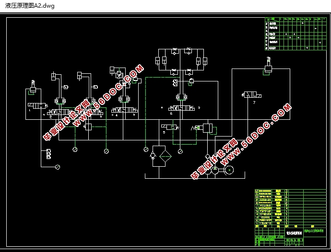Screen dimensions: 331x252
Task: Click the pressure gauge left of the filter
Action: (146, 150)
